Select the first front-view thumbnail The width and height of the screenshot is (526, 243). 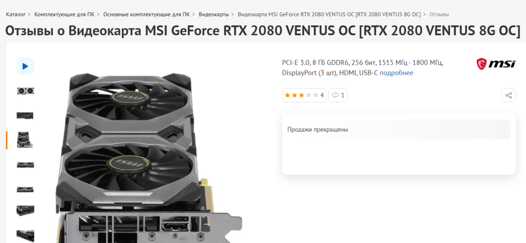25,91
